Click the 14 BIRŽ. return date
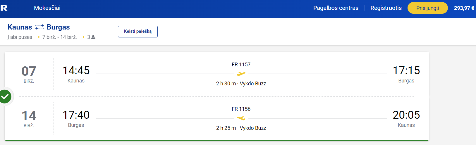The height and width of the screenshot is (145, 476). (x=29, y=119)
